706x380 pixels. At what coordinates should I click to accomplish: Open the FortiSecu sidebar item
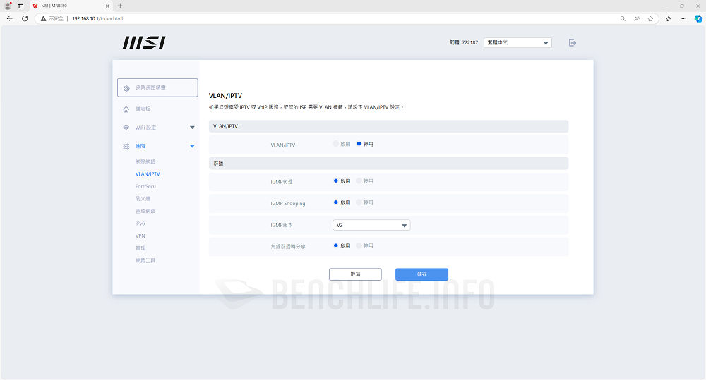pos(145,186)
